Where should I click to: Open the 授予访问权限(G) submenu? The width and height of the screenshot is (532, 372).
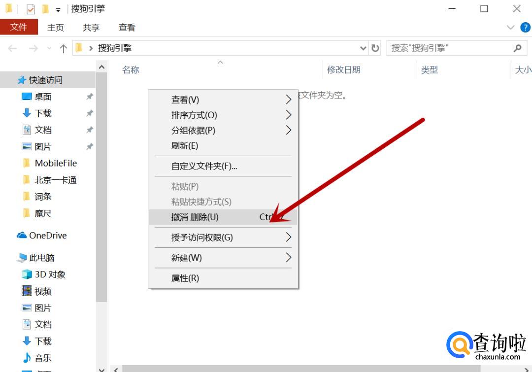[x=223, y=237]
